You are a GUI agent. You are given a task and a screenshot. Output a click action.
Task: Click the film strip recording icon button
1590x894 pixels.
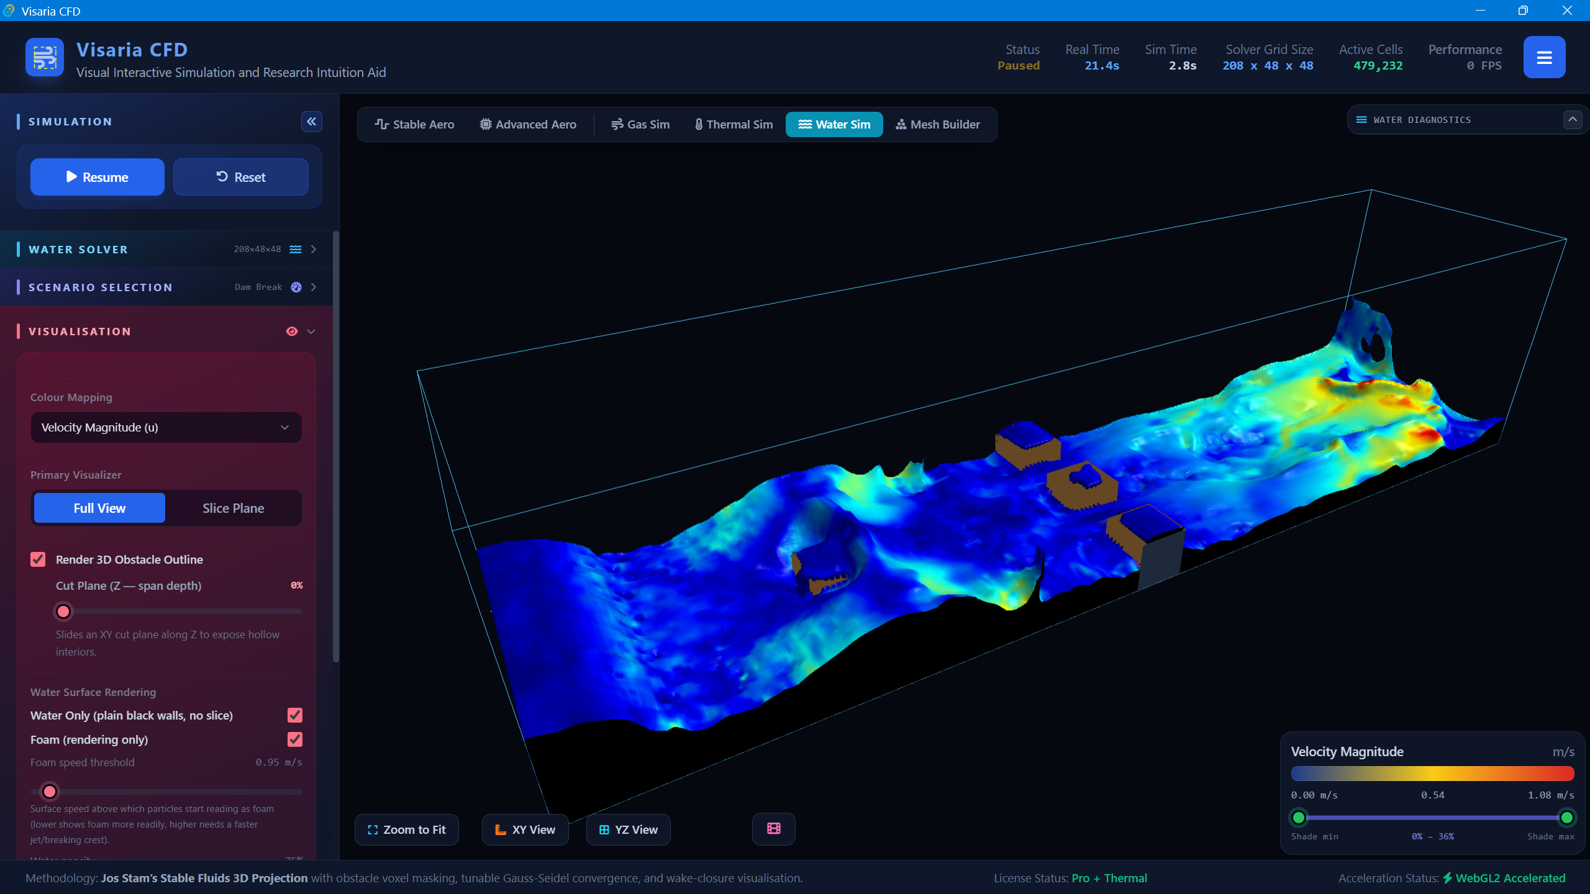click(x=773, y=829)
